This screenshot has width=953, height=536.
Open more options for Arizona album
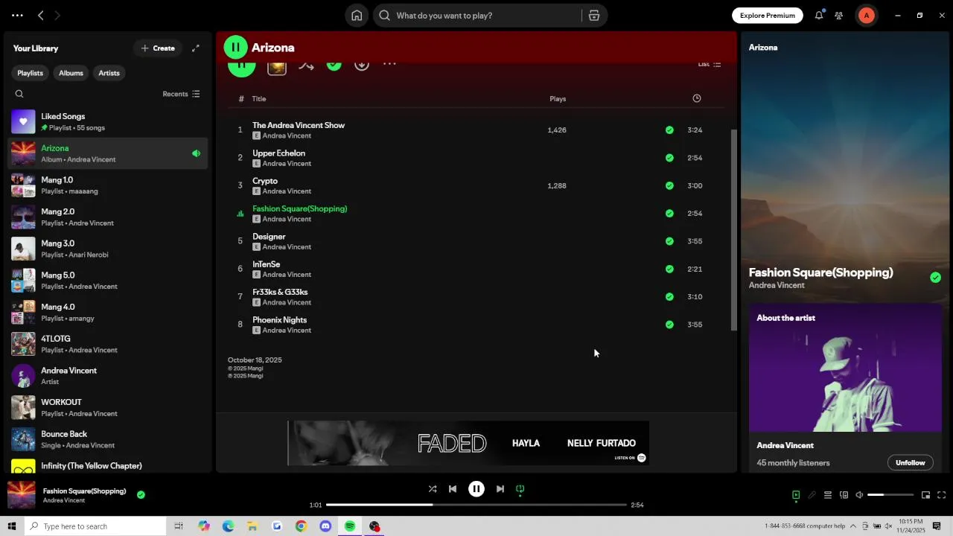point(389,65)
